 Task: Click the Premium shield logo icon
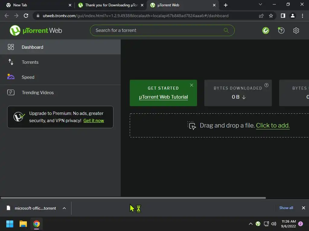[x=19, y=117]
